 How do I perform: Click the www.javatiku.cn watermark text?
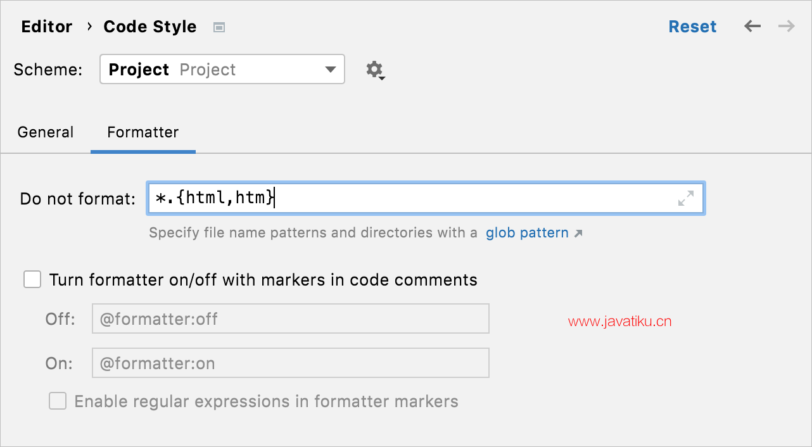619,322
